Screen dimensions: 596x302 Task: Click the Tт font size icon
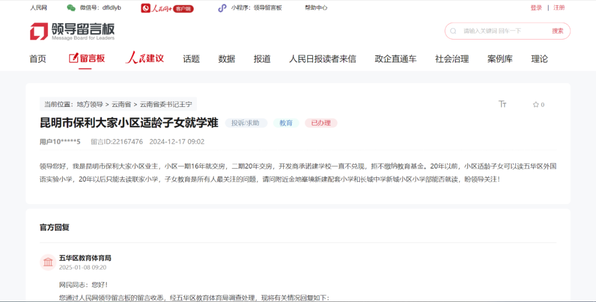pyautogui.click(x=503, y=104)
